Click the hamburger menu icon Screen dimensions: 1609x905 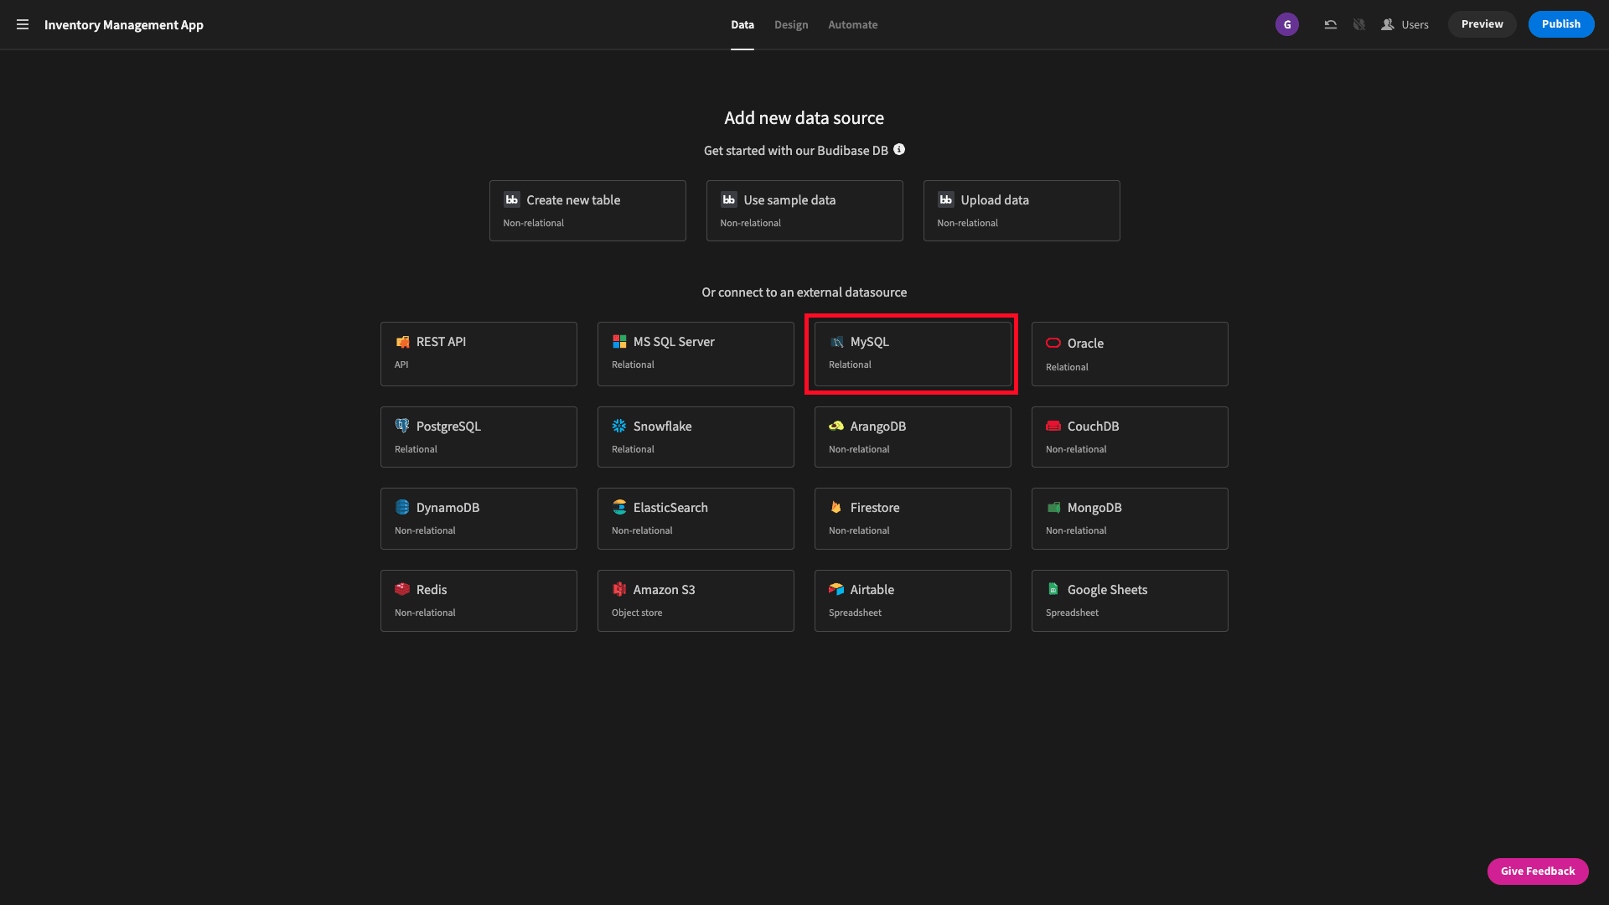click(x=22, y=24)
